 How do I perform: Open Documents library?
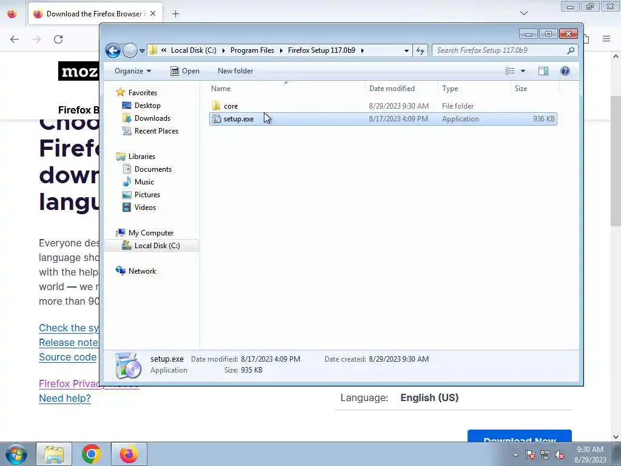coord(147,169)
